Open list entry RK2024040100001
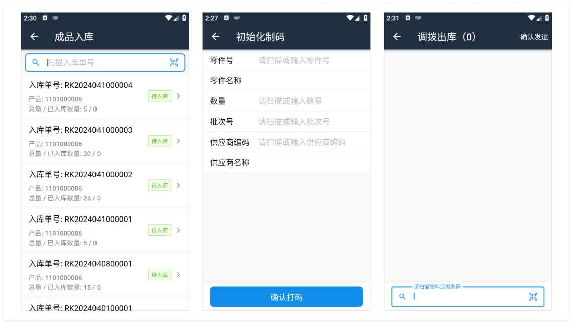Screen dimensions: 573x325 (x=105, y=306)
